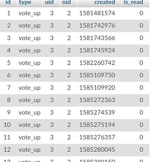Sort by the type column header
151x162 pixels.
pyautogui.click(x=25, y=2)
